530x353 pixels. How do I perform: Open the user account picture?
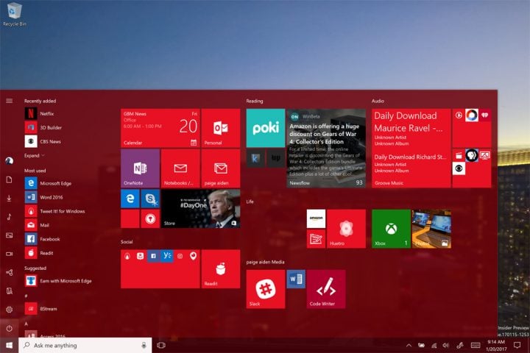click(x=9, y=161)
